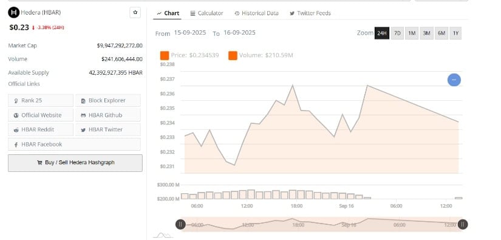Click the left range slider handle
The image size is (501, 240).
tap(180, 224)
